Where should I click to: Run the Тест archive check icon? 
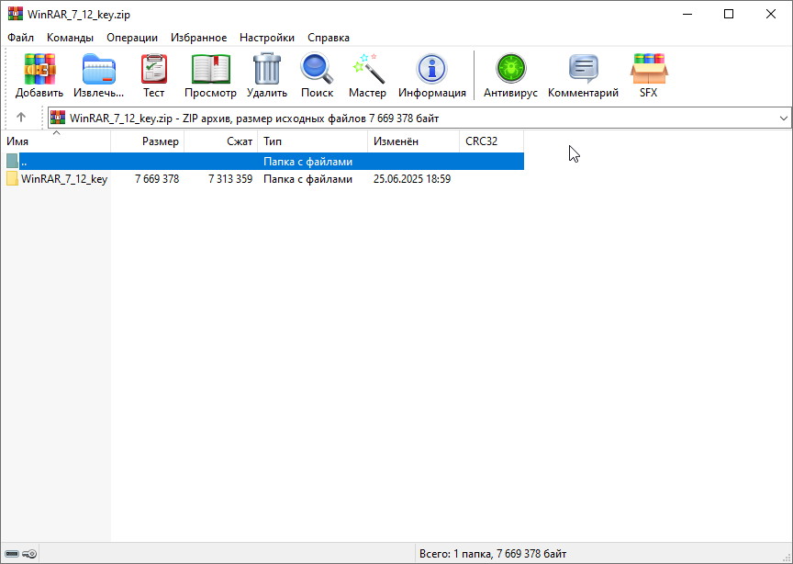[x=154, y=69]
